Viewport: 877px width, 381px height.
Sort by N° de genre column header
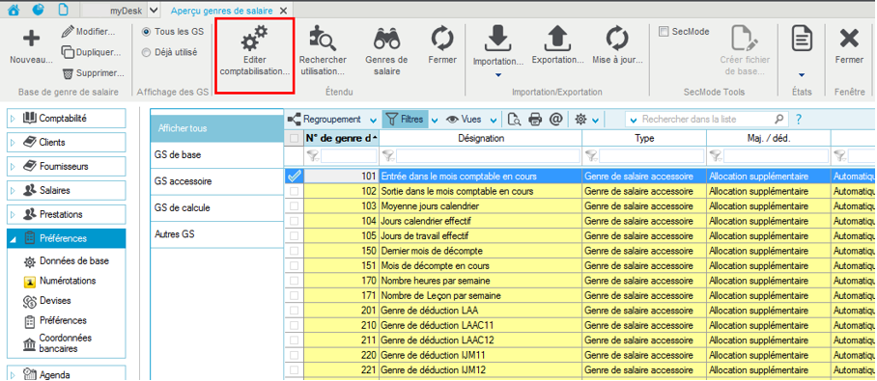tap(341, 138)
